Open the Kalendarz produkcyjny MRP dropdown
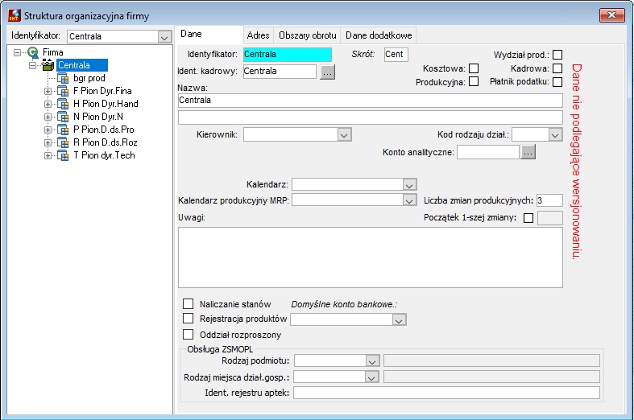The width and height of the screenshot is (634, 420). point(409,200)
